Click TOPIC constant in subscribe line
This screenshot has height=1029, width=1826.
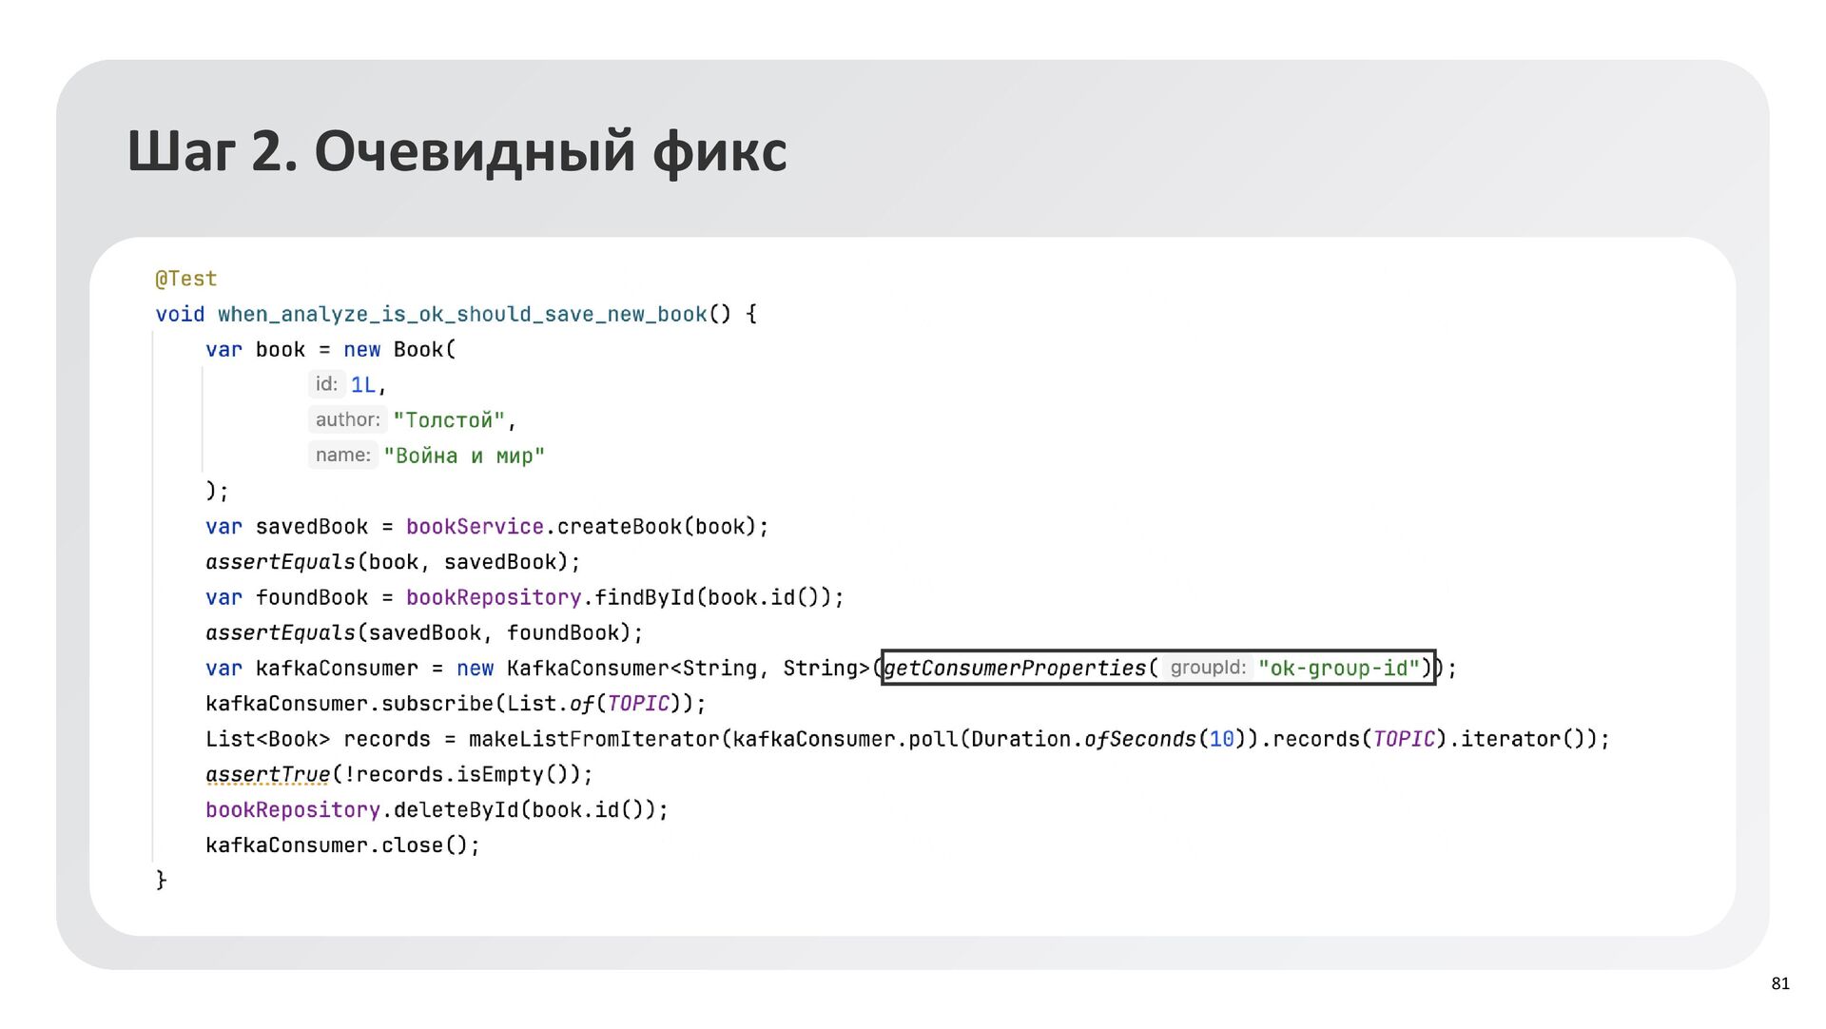click(638, 704)
